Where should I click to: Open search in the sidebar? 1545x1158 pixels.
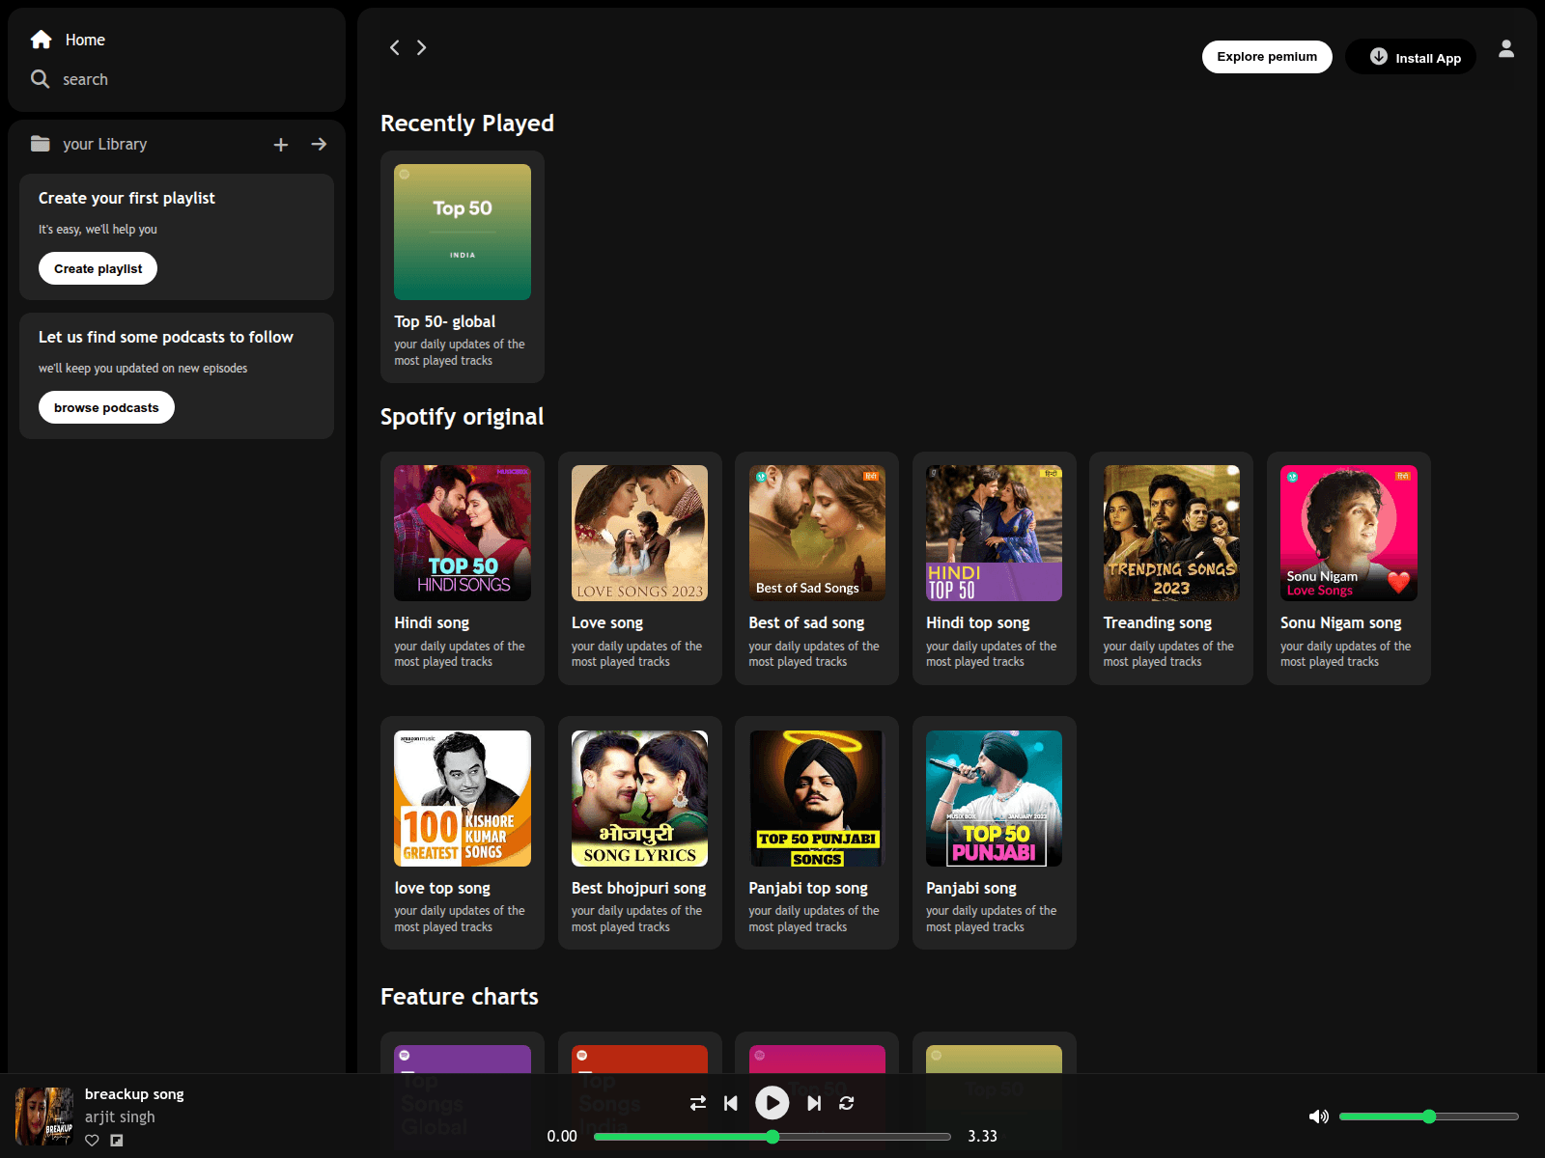pyautogui.click(x=69, y=79)
